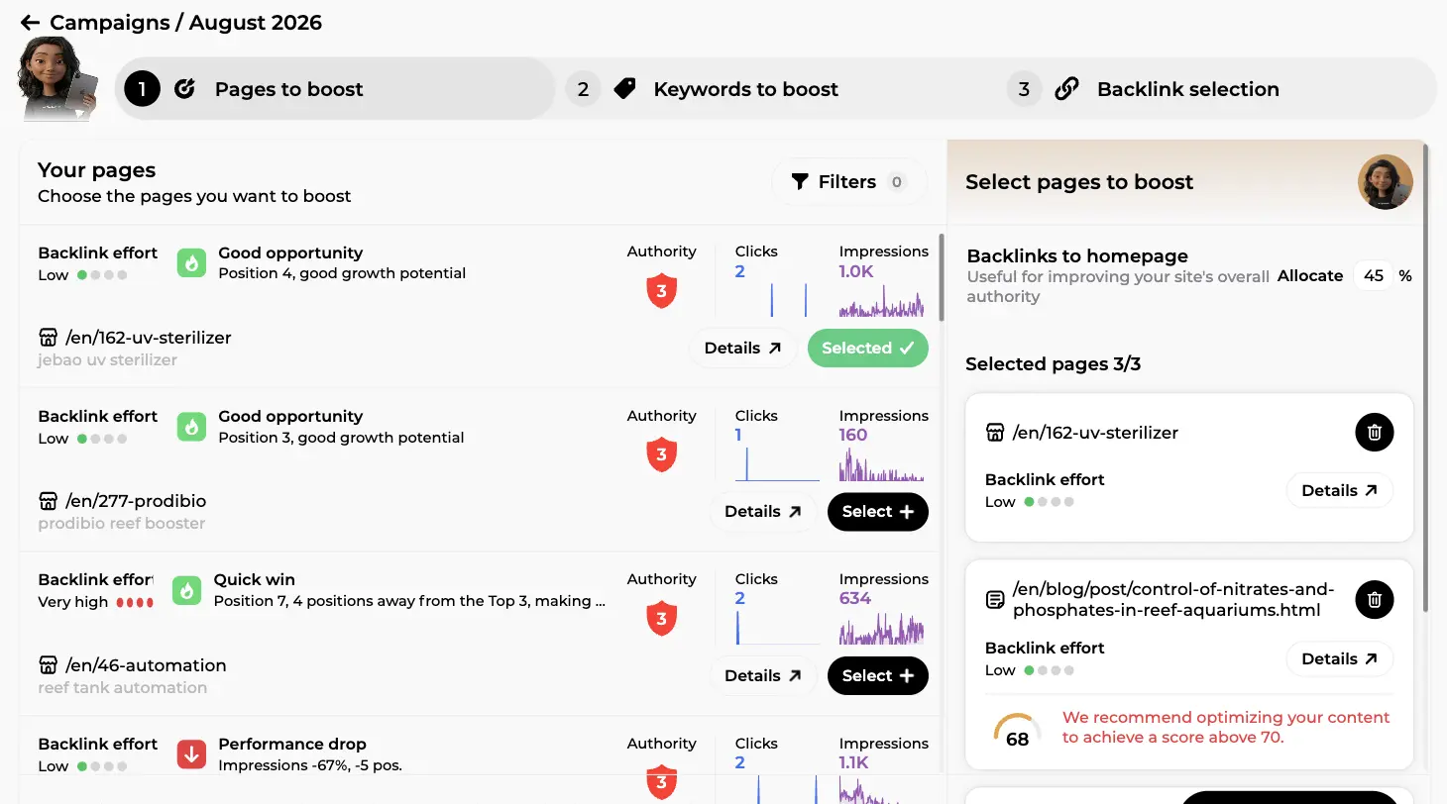Open the Filters button
1447x804 pixels.
pos(849,182)
